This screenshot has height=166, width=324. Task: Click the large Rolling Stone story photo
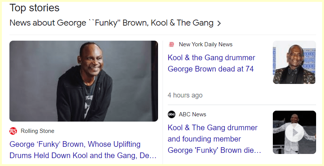tap(84, 81)
